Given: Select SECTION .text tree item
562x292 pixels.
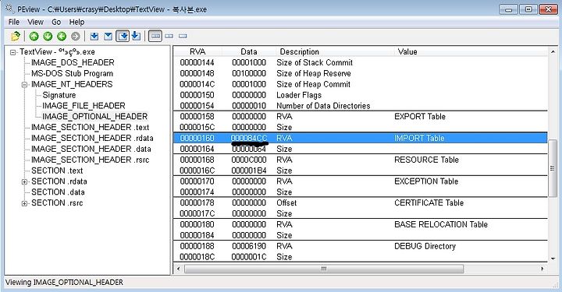Looking at the screenshot, I should [x=57, y=171].
